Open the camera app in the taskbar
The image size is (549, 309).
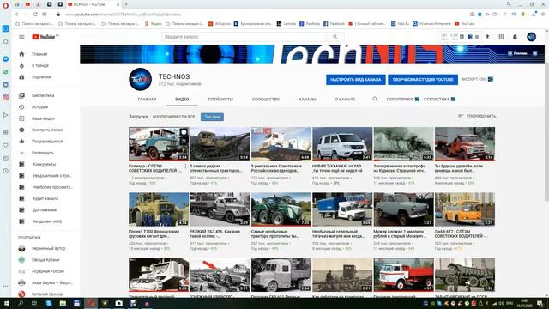coord(119,303)
